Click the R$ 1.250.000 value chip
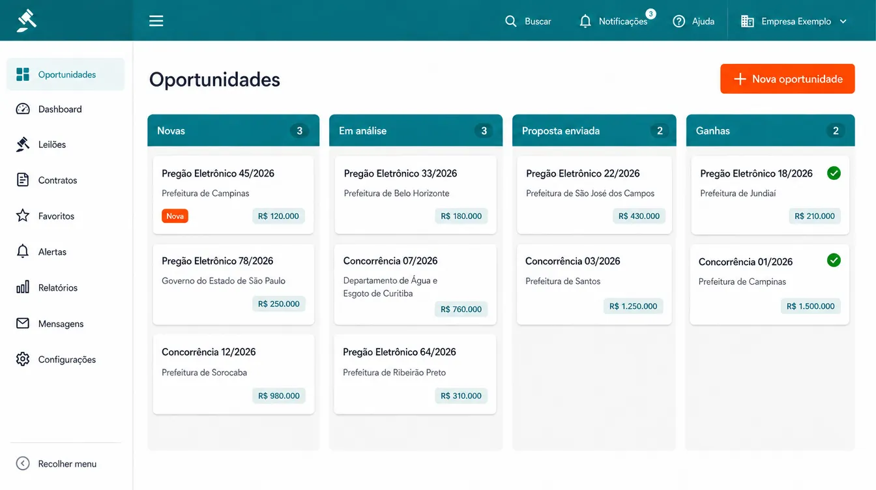876x490 pixels. [x=634, y=306]
